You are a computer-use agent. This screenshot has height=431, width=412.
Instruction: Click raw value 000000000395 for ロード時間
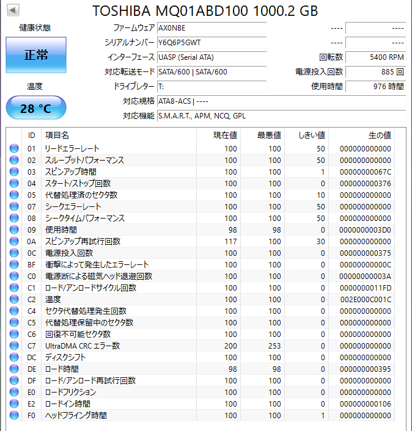coord(365,369)
